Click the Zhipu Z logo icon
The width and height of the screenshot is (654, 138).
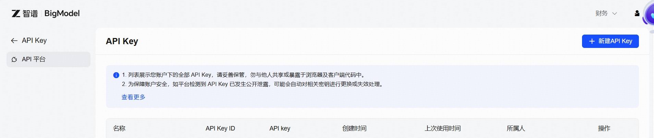pos(16,14)
